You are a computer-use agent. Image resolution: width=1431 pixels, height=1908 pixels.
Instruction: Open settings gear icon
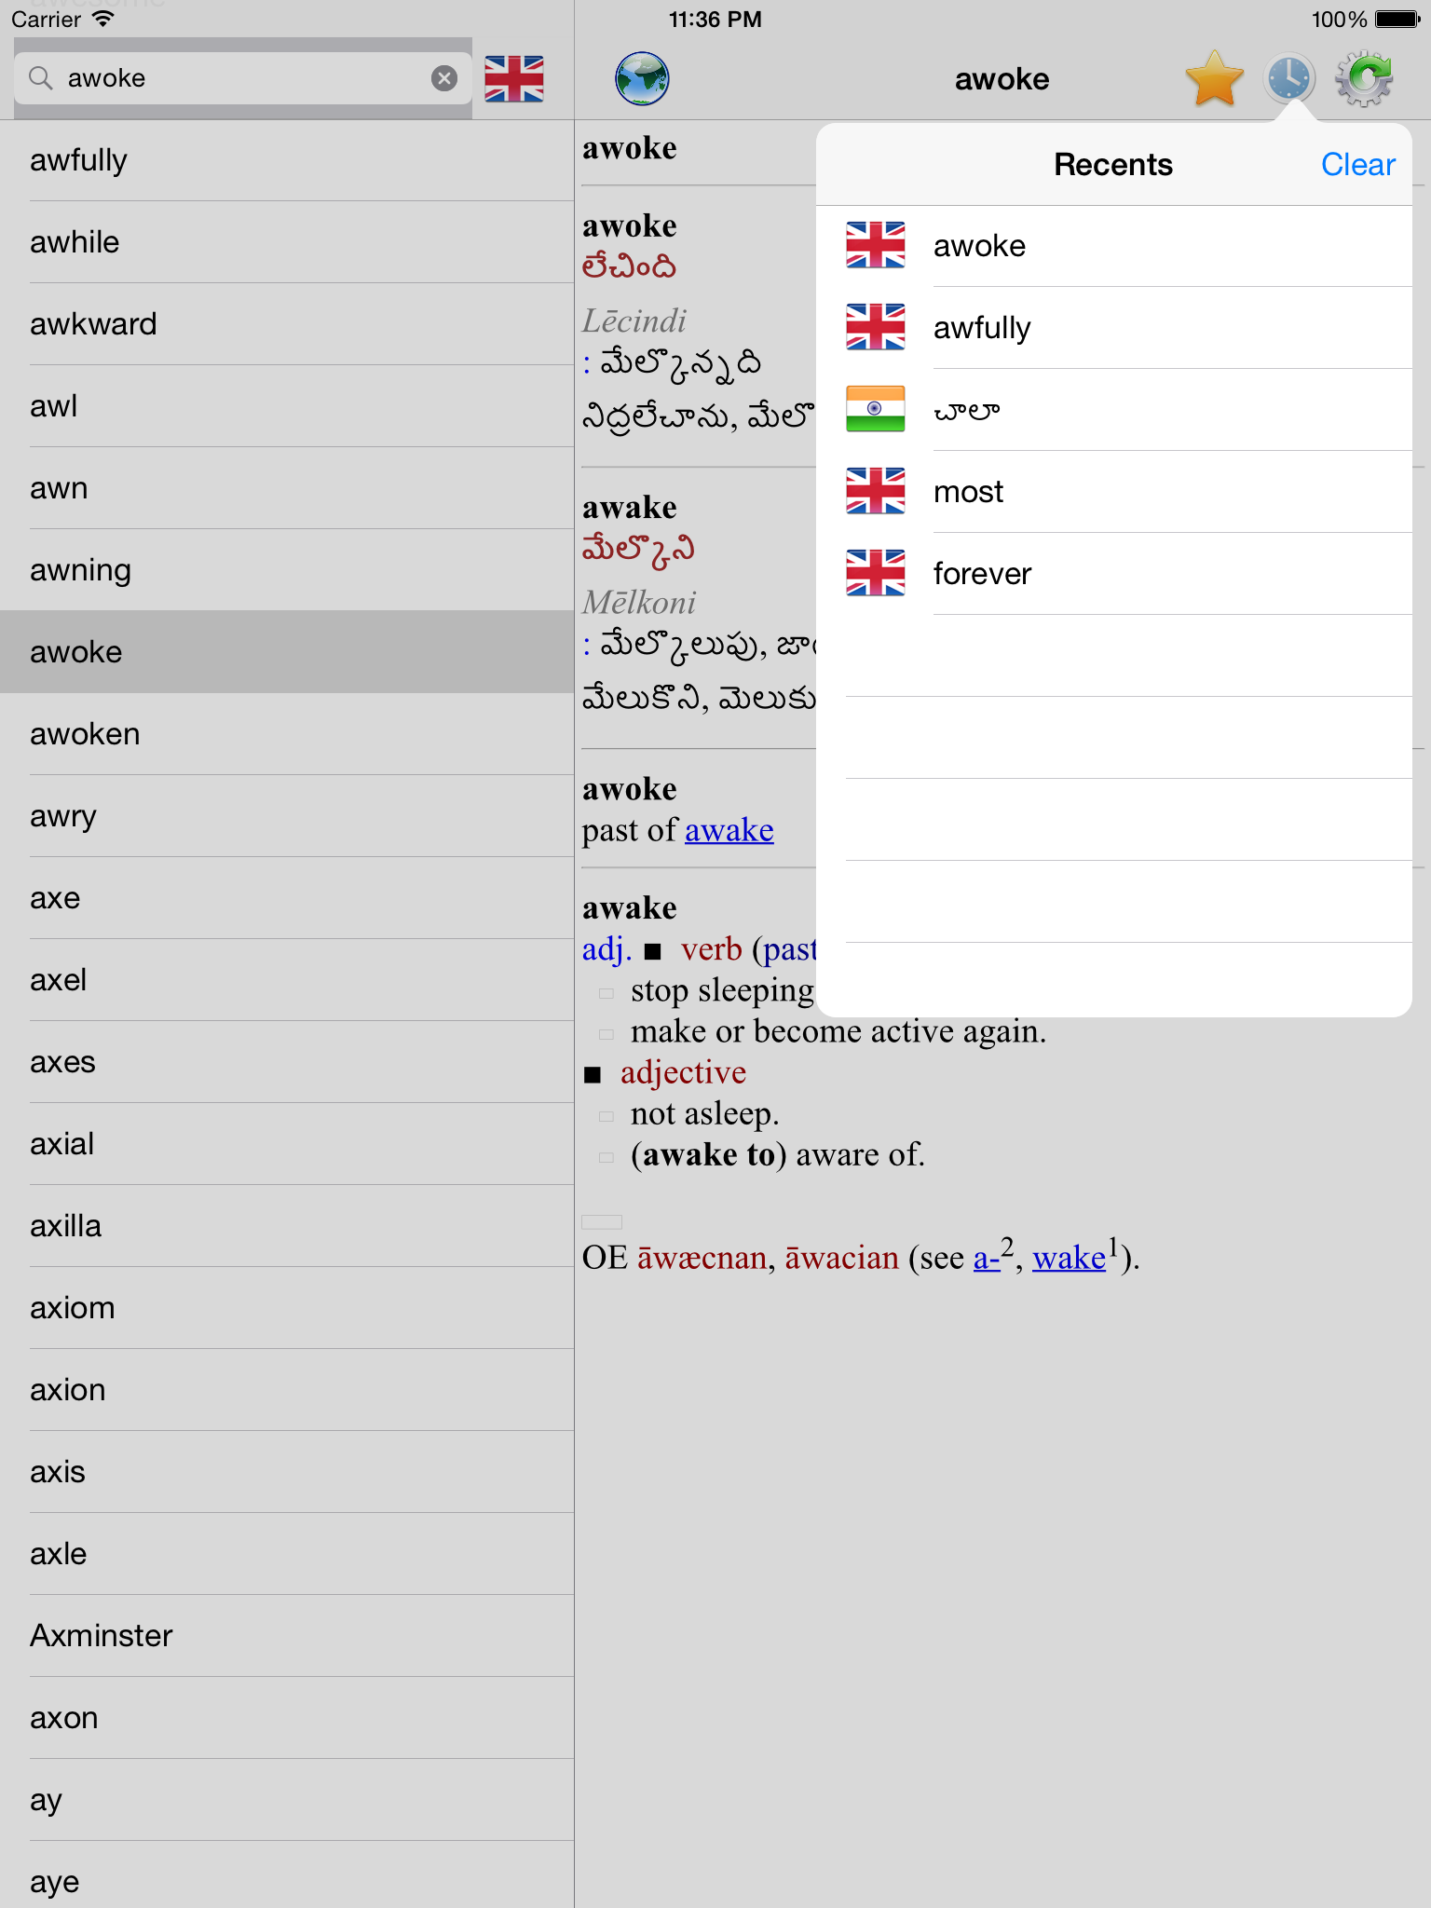pos(1364,78)
